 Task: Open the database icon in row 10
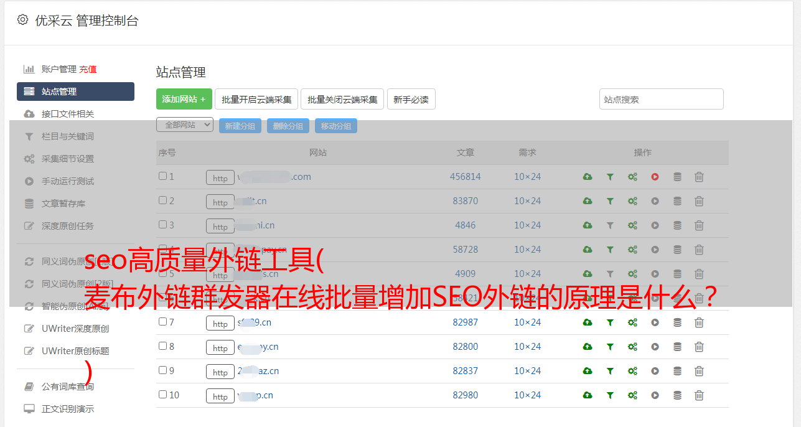tap(677, 395)
